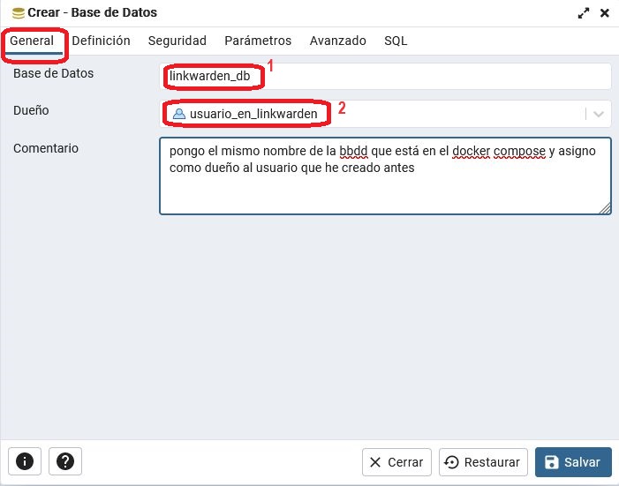
Task: Show the Avanzado tab
Action: click(x=337, y=41)
